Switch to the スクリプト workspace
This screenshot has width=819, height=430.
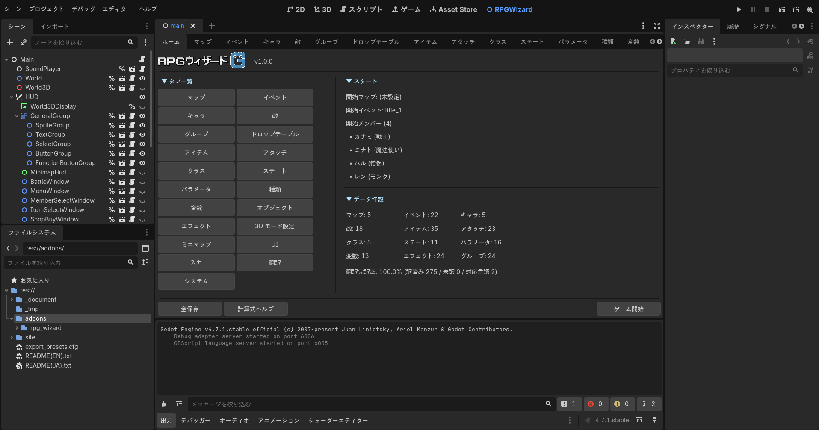pyautogui.click(x=361, y=9)
